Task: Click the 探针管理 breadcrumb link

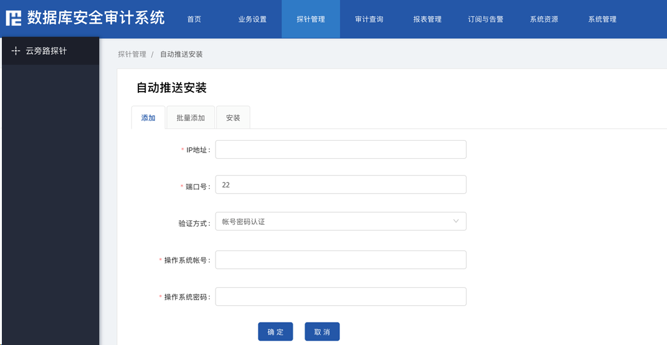Action: [132, 54]
